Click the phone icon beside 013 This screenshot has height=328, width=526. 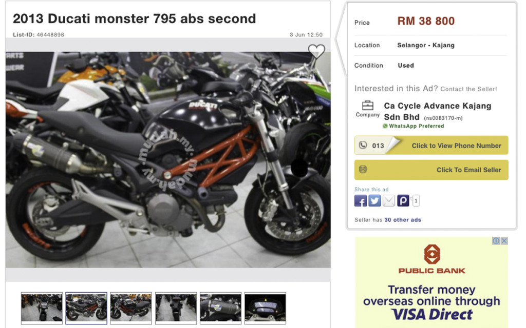tap(363, 145)
